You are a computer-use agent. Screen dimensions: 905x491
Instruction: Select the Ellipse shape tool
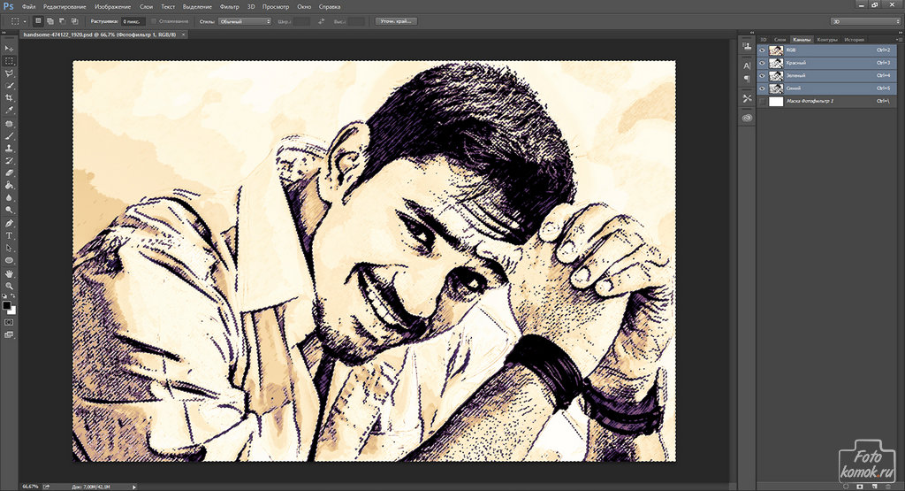9,260
